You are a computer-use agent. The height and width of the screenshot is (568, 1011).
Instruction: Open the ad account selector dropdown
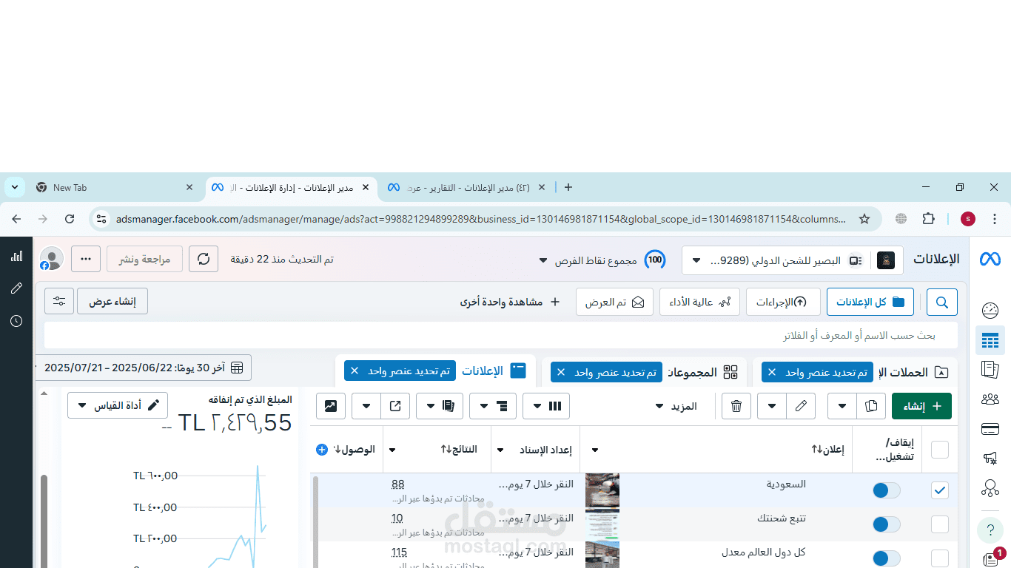point(793,260)
